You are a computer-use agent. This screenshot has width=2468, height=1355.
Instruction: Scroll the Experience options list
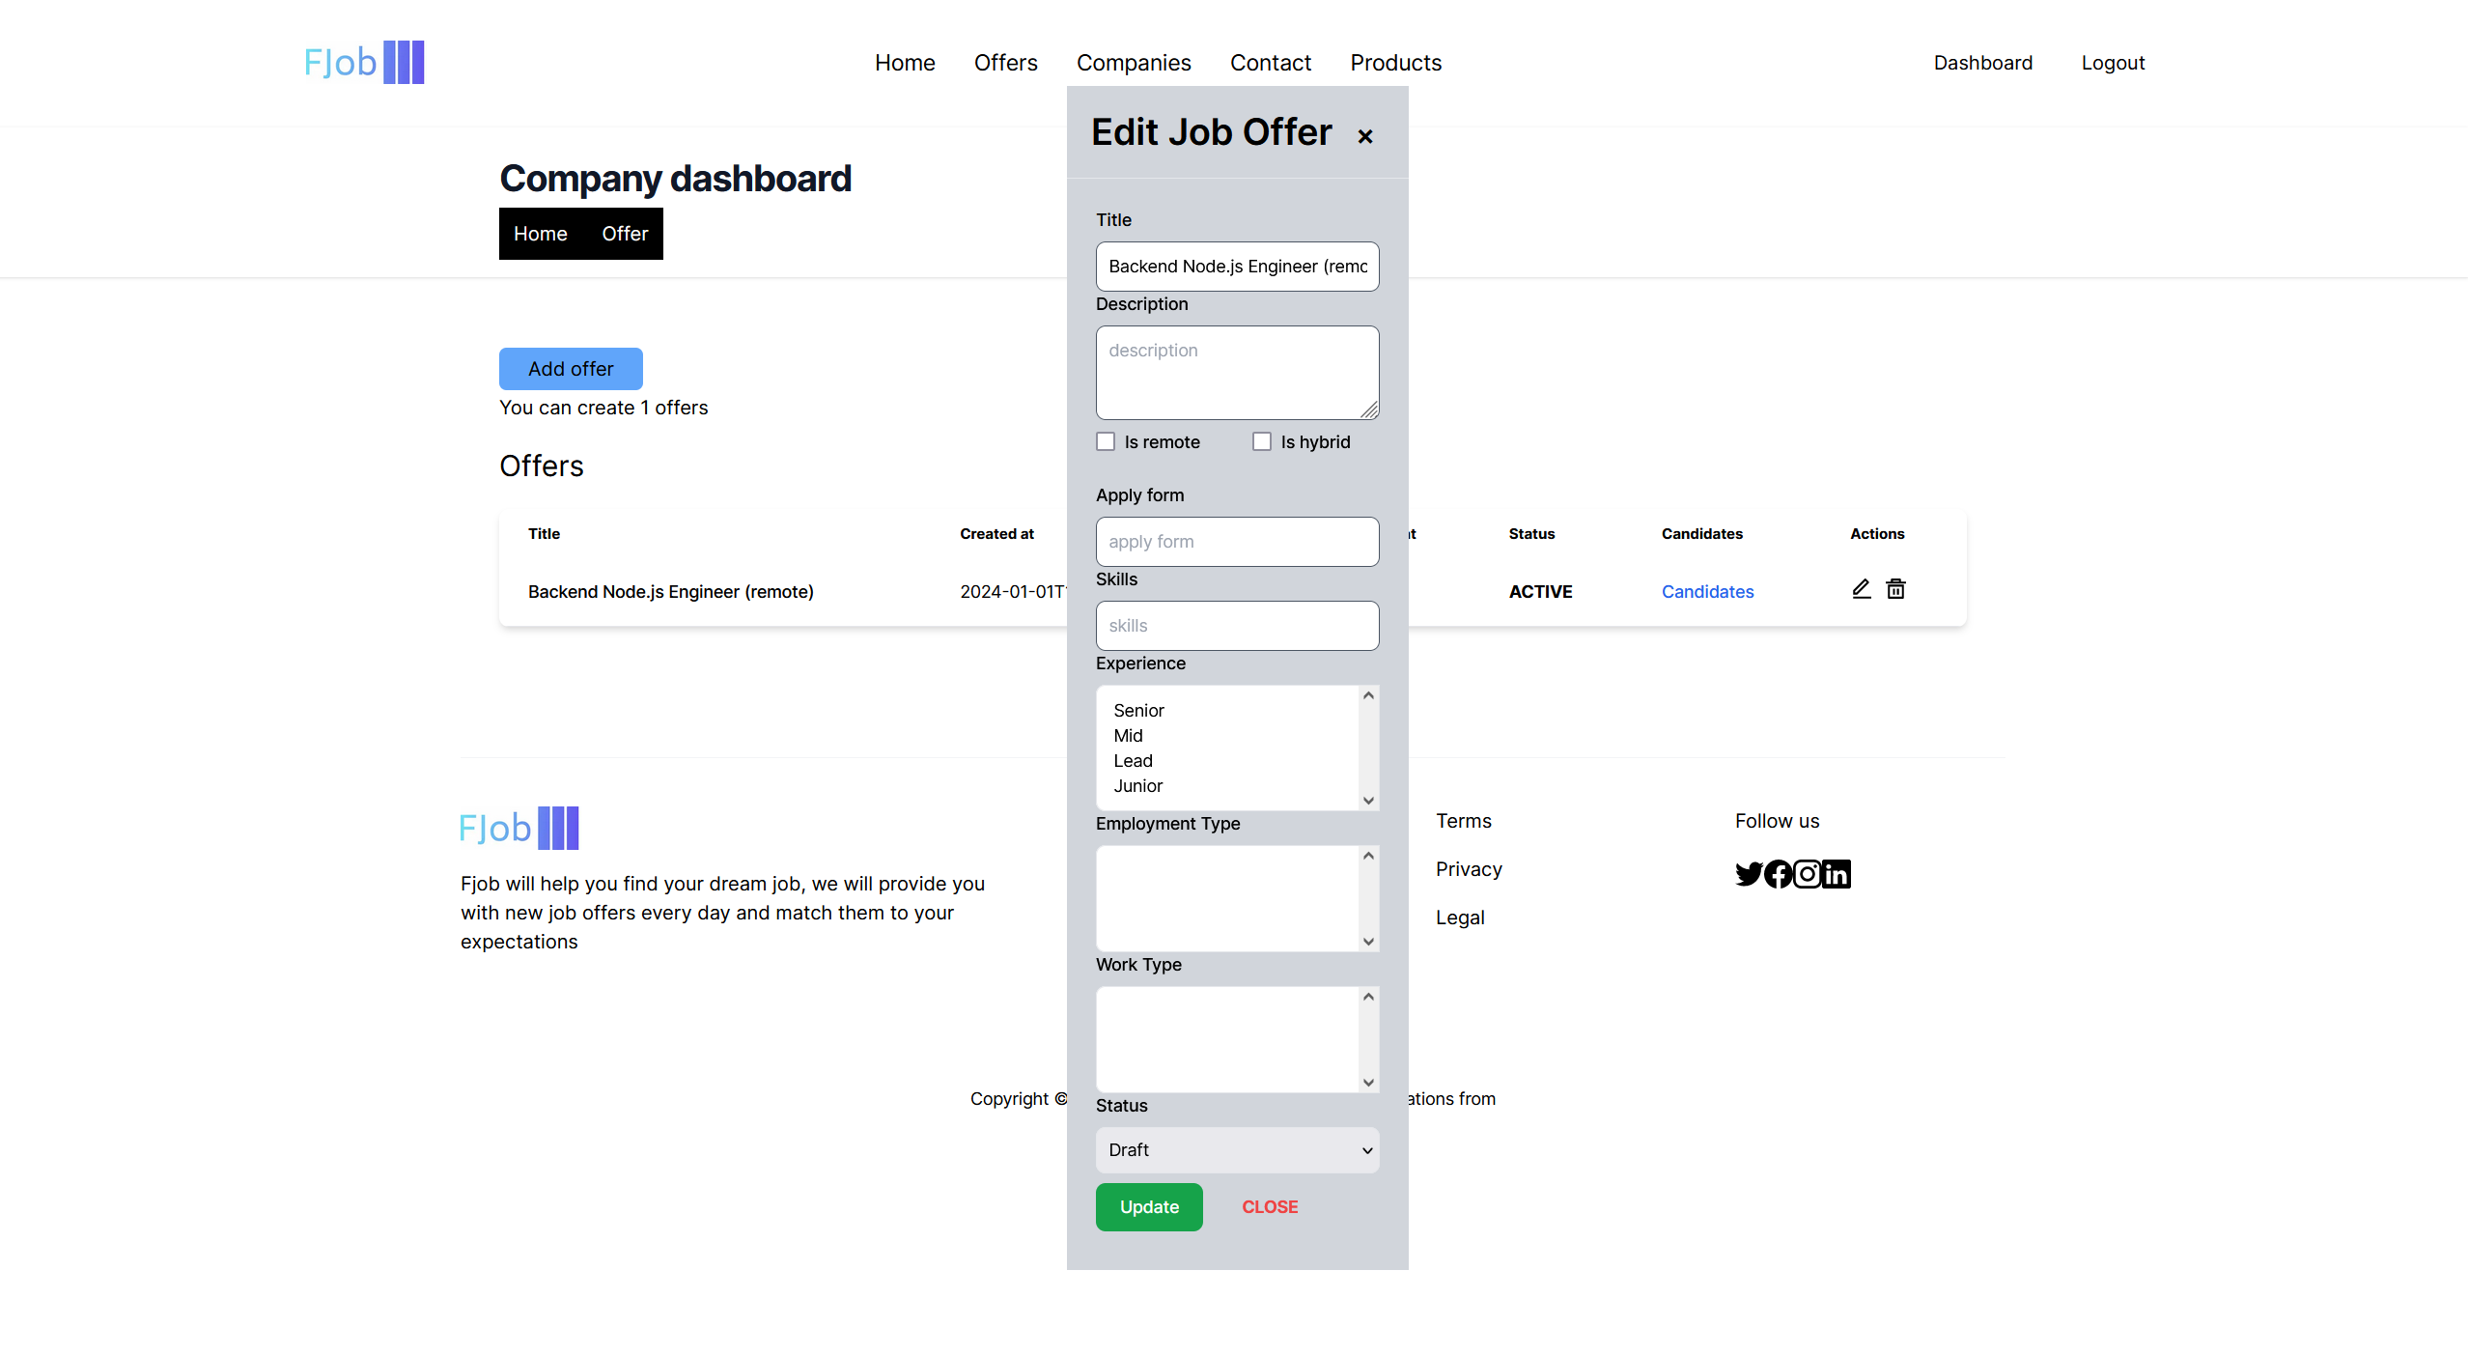point(1369,800)
